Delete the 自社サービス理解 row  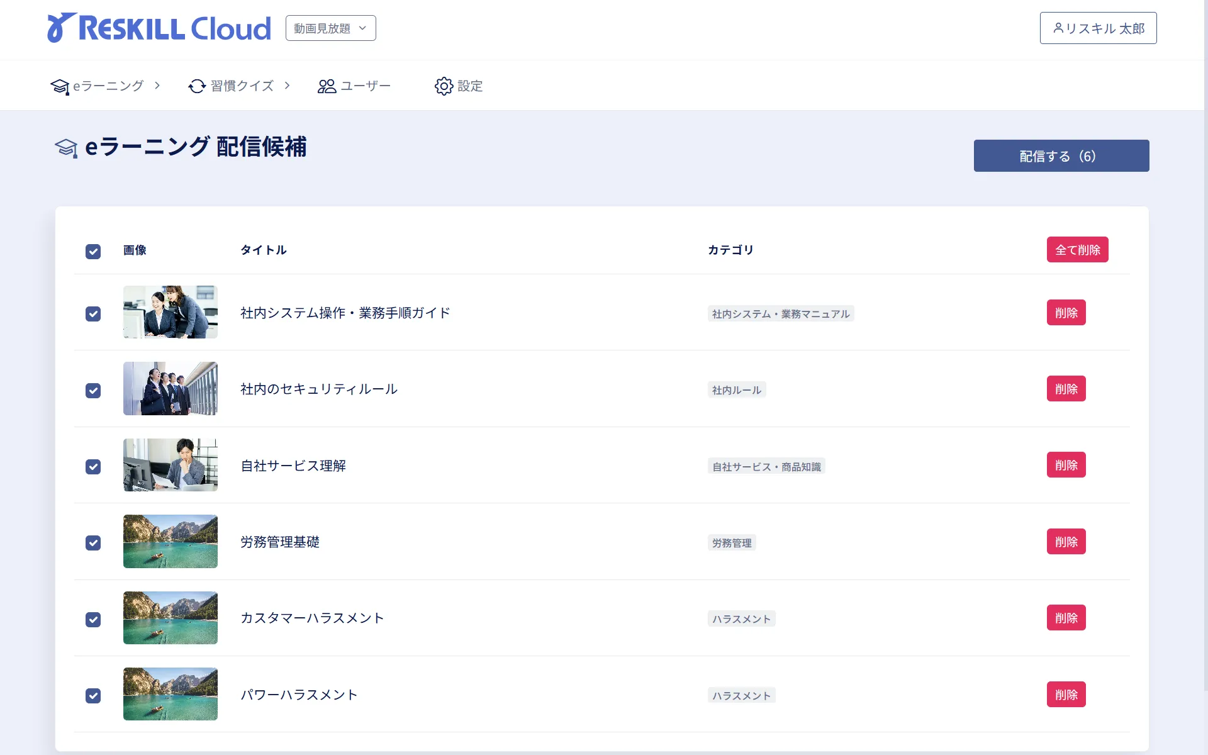click(1066, 465)
